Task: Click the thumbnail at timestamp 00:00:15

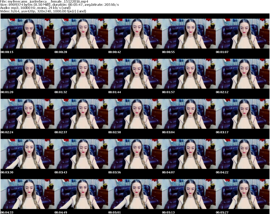Action: 27,34
